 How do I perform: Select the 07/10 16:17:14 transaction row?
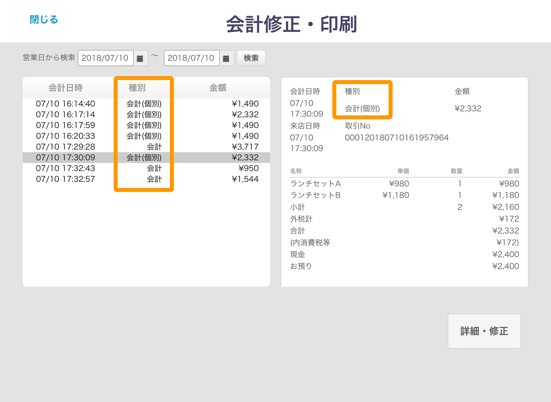[146, 114]
